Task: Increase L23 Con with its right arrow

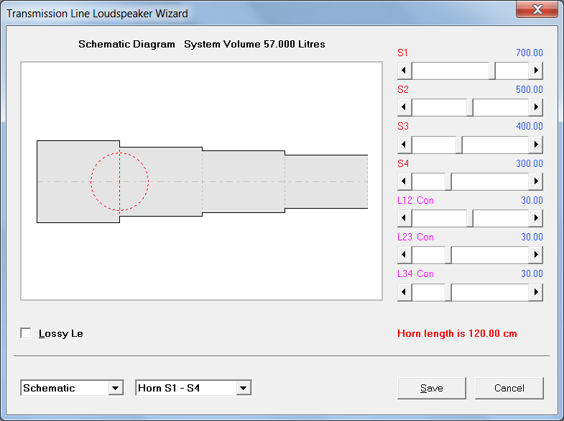Action: [535, 255]
